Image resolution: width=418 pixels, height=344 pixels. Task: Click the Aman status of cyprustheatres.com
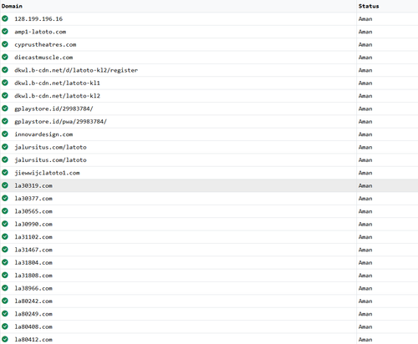(x=365, y=44)
